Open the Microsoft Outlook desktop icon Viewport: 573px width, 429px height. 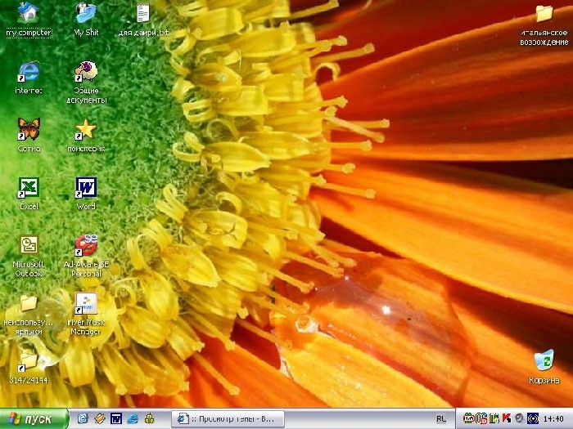[x=29, y=245]
